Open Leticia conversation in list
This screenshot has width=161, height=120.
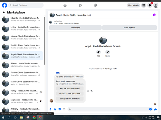tap(22, 29)
